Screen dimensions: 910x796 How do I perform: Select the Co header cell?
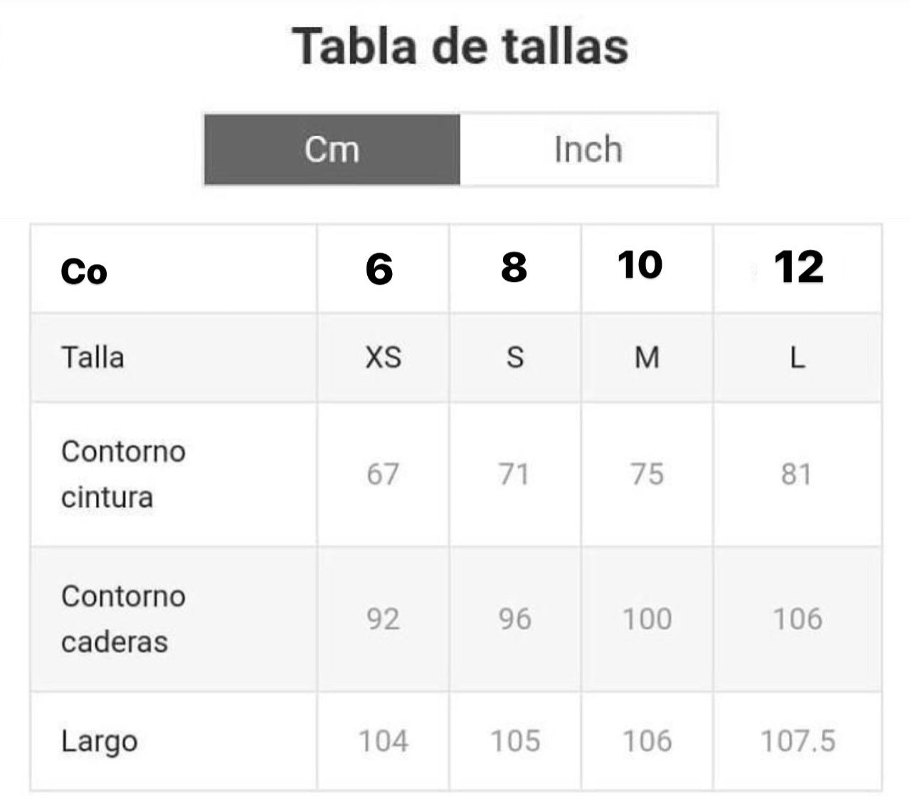(x=84, y=271)
